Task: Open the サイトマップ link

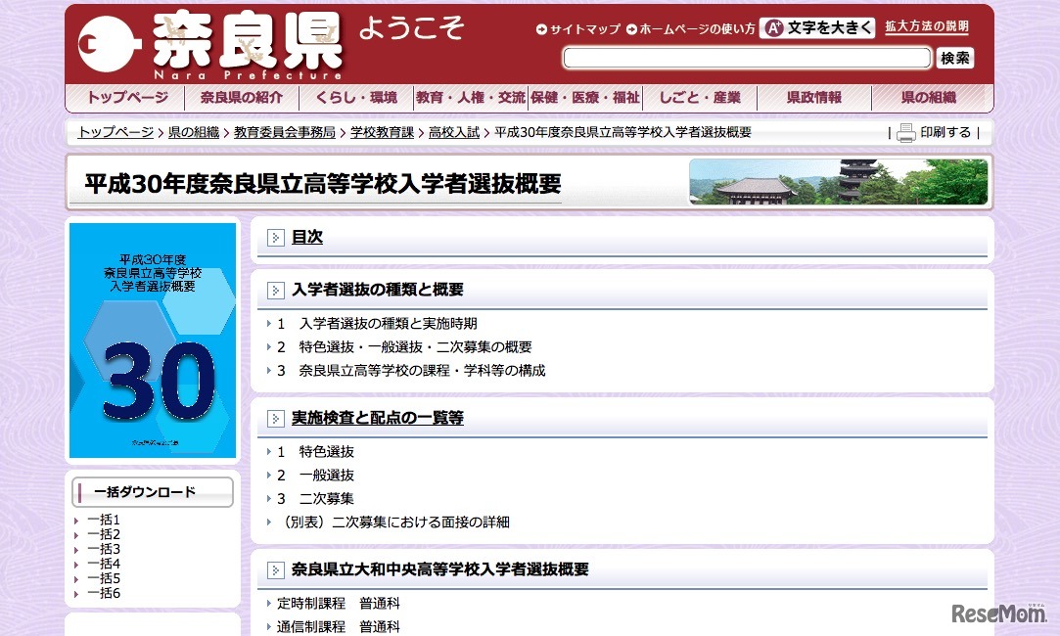Action: (584, 29)
